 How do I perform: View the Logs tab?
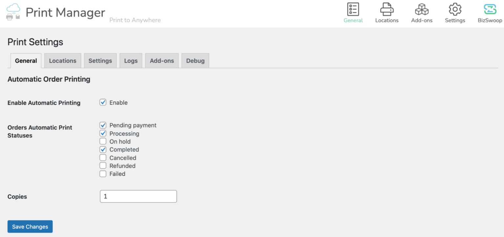(131, 60)
